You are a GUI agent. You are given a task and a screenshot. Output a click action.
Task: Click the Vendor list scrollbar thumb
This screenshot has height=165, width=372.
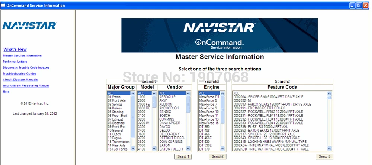coord(188,104)
